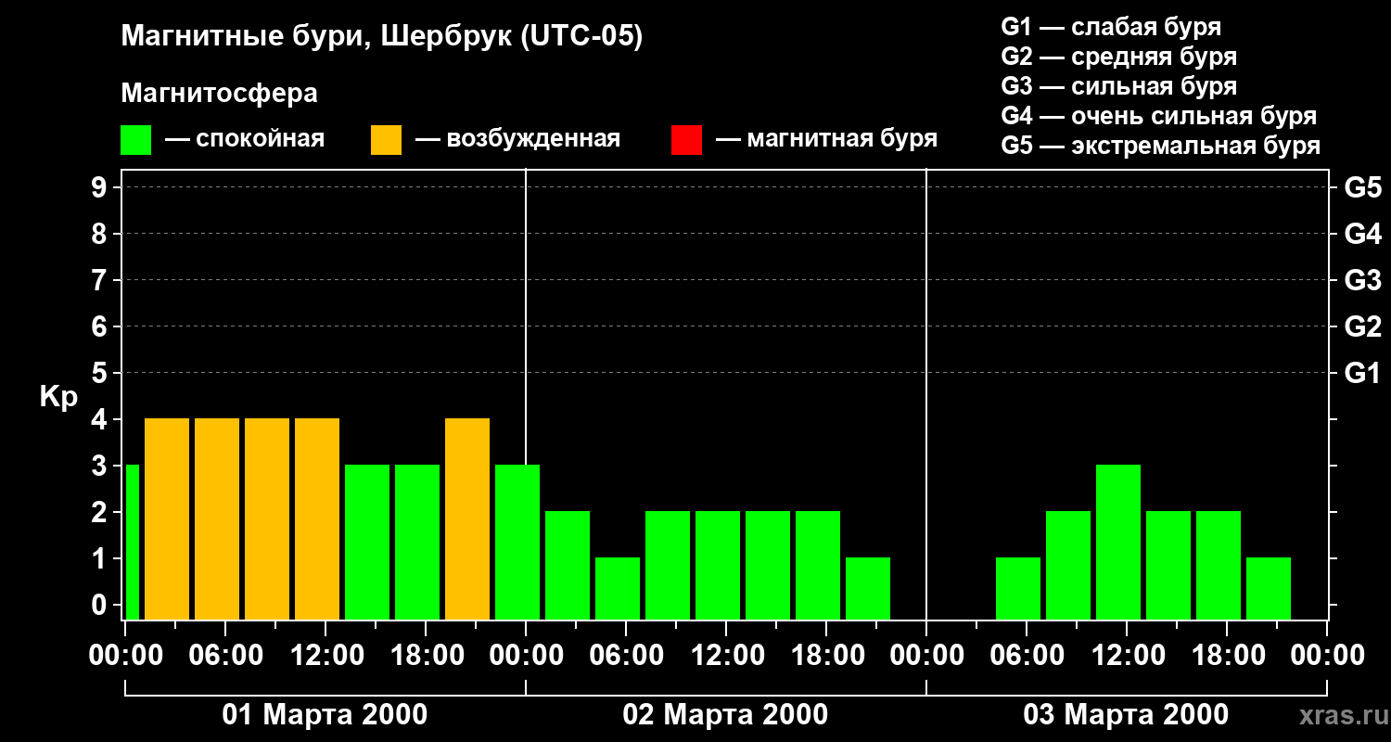Click the '— возбужденная' legend label
Viewport: 1391px width, 742px height.
(517, 139)
